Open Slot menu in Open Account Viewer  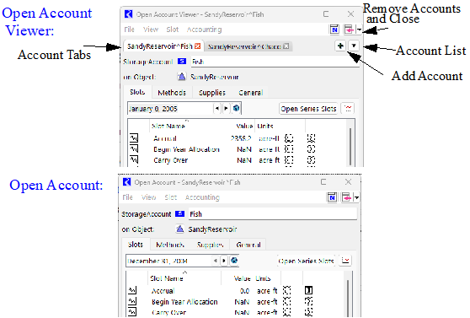click(x=173, y=30)
